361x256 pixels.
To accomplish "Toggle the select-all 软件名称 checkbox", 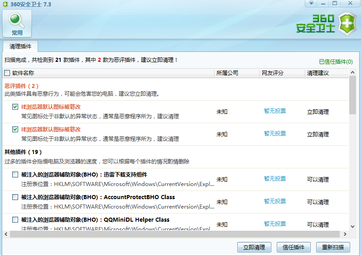I will 7,73.
